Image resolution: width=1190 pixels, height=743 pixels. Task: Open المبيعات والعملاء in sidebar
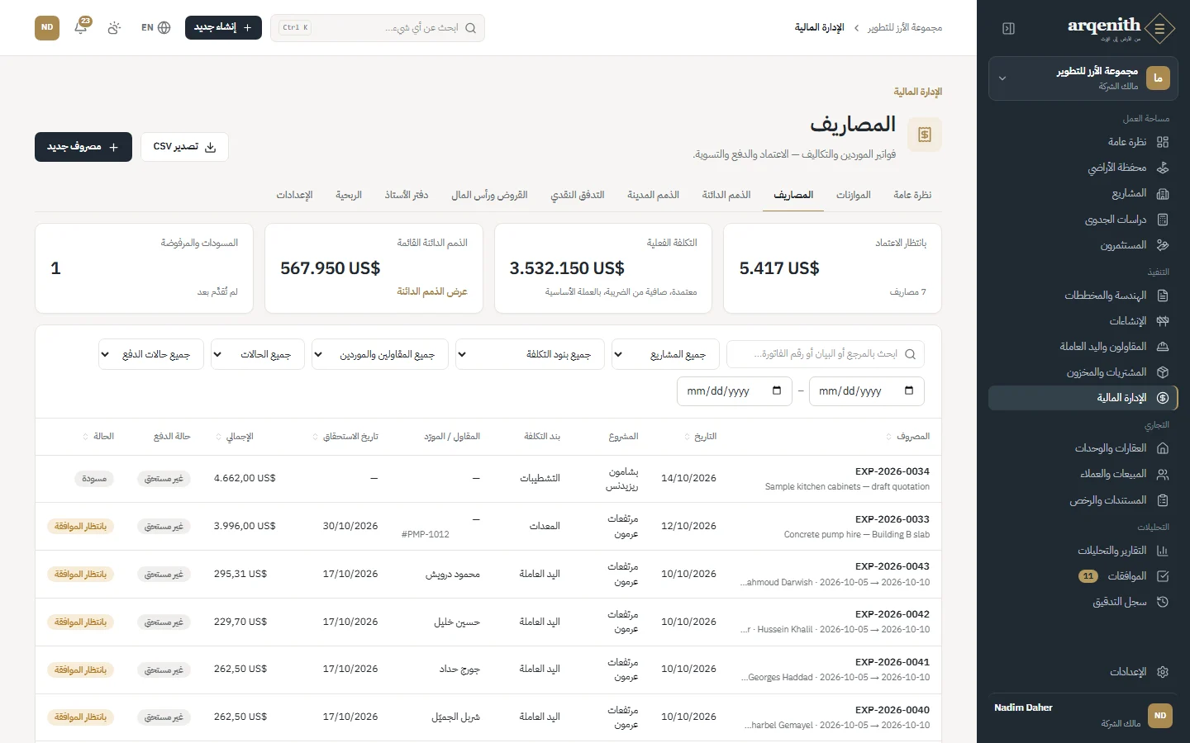[x=1083, y=474]
